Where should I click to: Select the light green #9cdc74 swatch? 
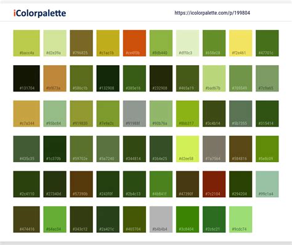(241, 219)
